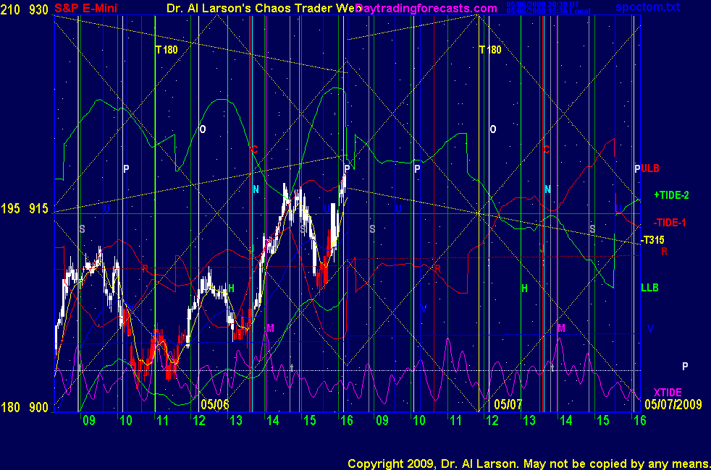Click the green 'H' marker on 05/07 session
Viewport: 711px width, 470px height.
(525, 289)
